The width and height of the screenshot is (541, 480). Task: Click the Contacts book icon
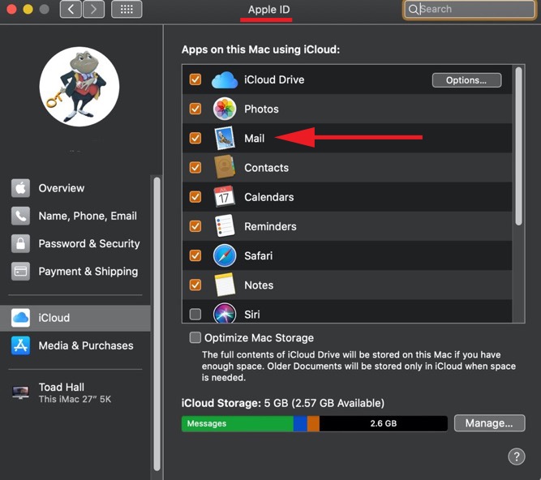(225, 167)
